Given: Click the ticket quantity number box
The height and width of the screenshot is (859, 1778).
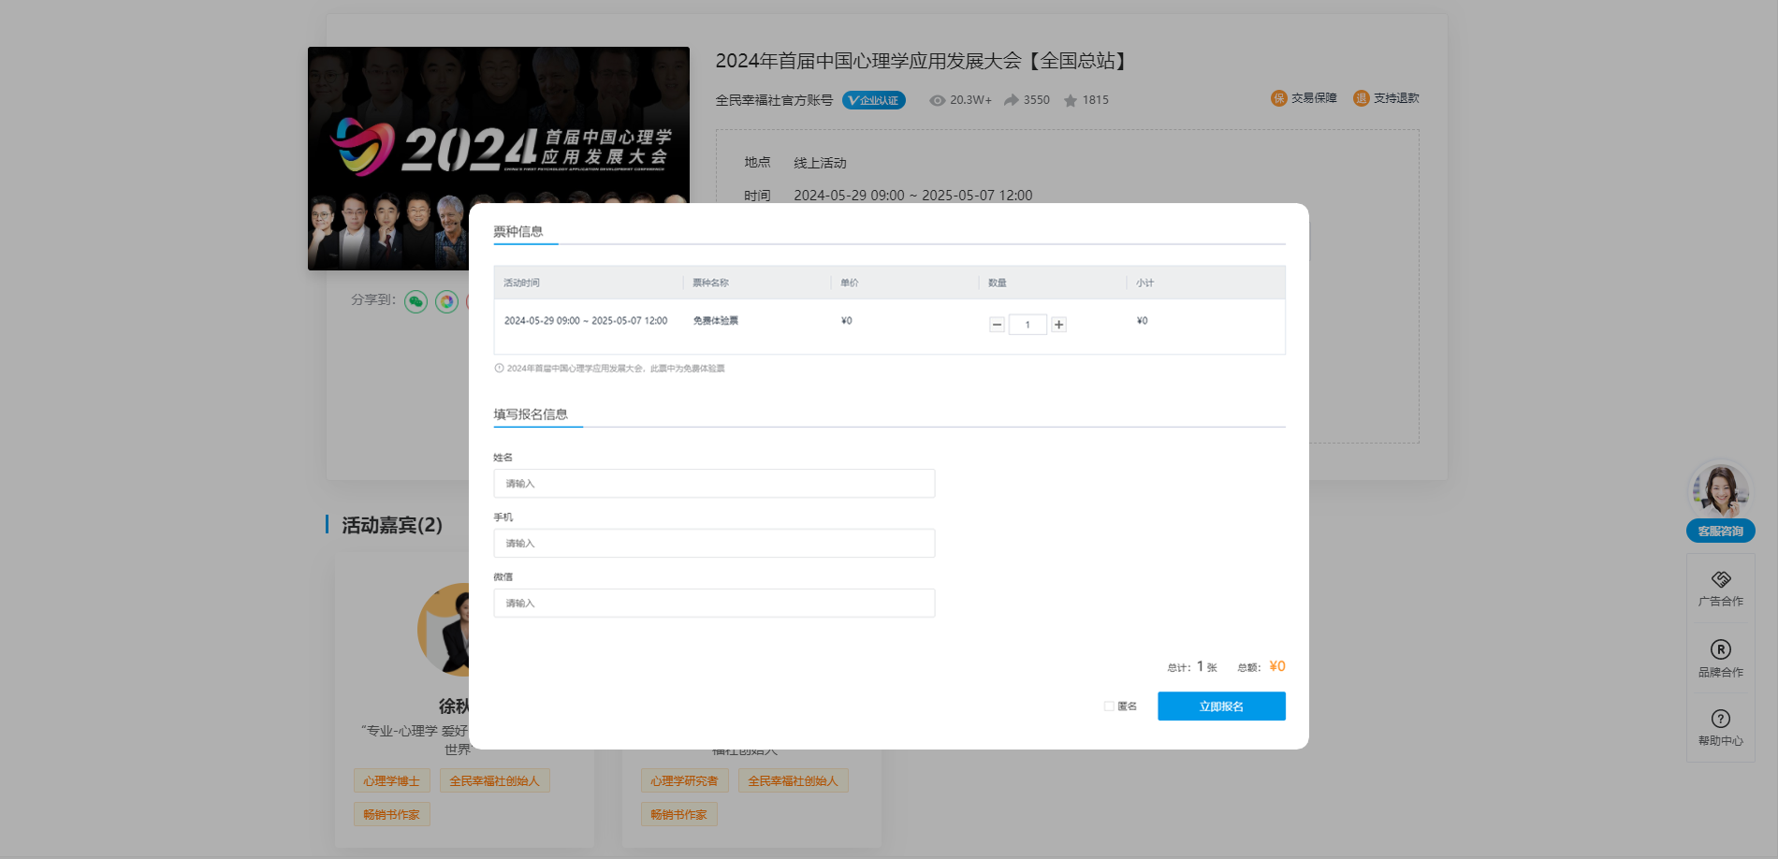Looking at the screenshot, I should (1027, 325).
